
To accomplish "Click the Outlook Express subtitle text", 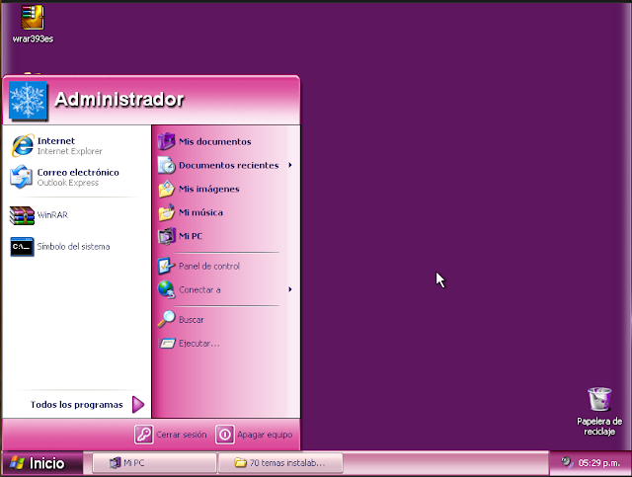I will (68, 183).
